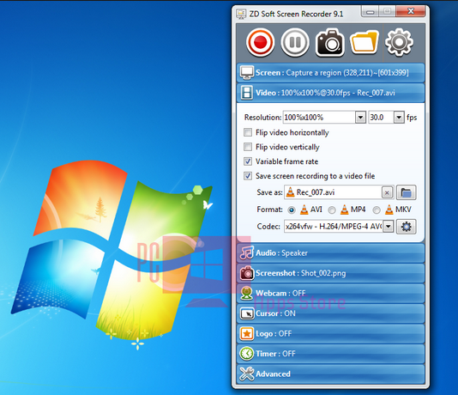Click the monitor icon on Screen section
The height and width of the screenshot is (395, 458).
coord(247,73)
